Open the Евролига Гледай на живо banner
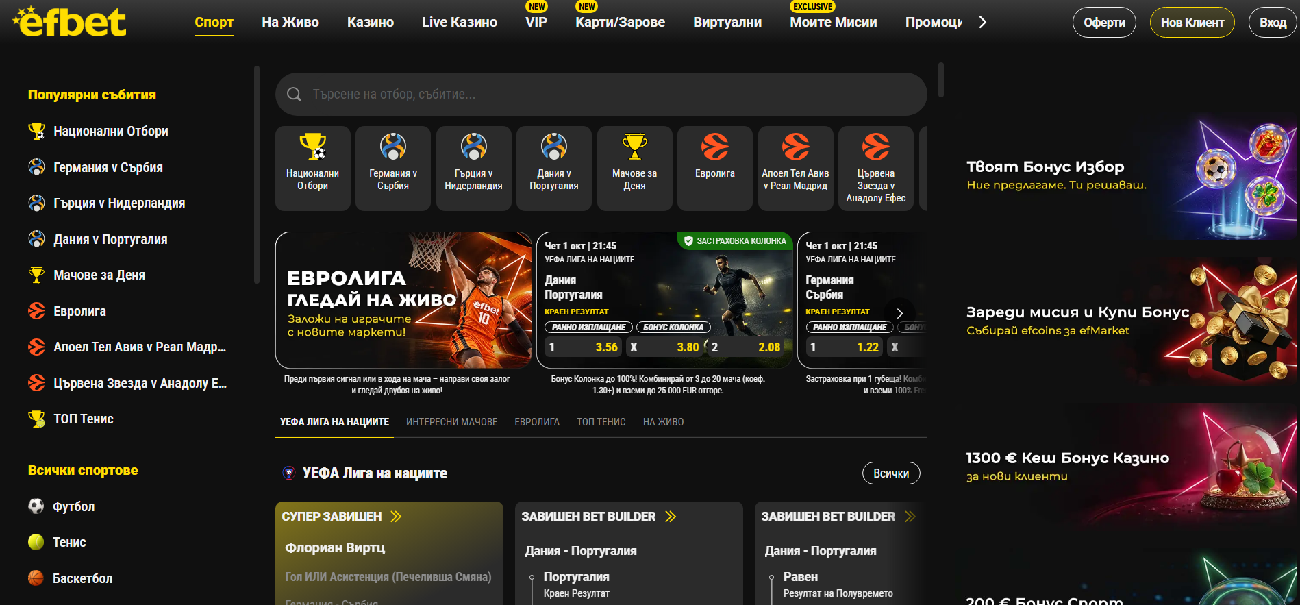The width and height of the screenshot is (1300, 605). click(403, 300)
